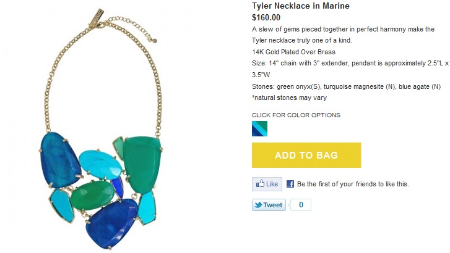Click the Twitter bird icon
Viewport: 450px width, 253px height.
point(258,205)
